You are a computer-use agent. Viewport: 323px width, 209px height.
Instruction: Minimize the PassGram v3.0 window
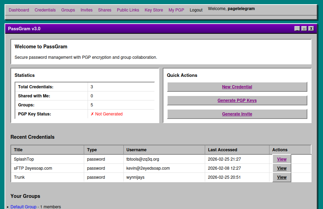click(297, 29)
